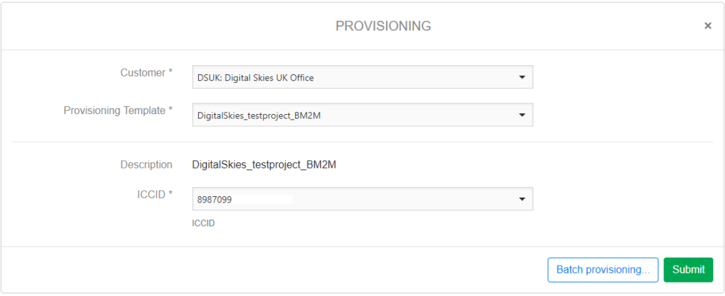The width and height of the screenshot is (725, 296).
Task: Click the Submit button
Action: pyautogui.click(x=688, y=270)
